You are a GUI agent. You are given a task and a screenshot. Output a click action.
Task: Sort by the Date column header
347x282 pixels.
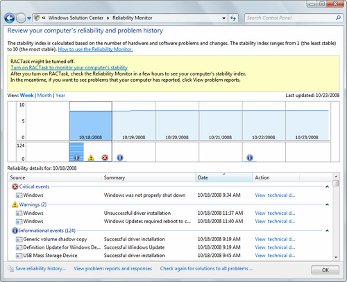pyautogui.click(x=224, y=177)
